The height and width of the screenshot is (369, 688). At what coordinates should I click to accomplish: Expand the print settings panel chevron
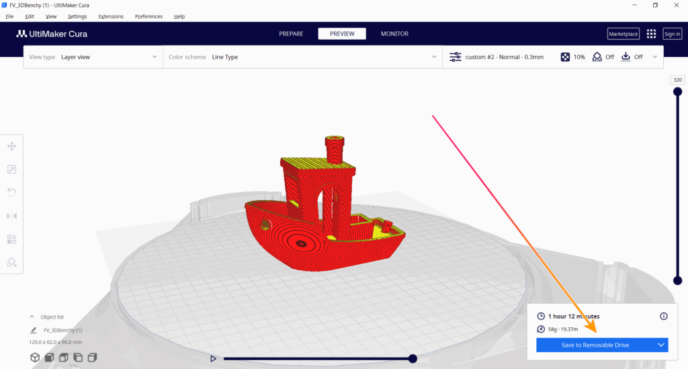(654, 57)
